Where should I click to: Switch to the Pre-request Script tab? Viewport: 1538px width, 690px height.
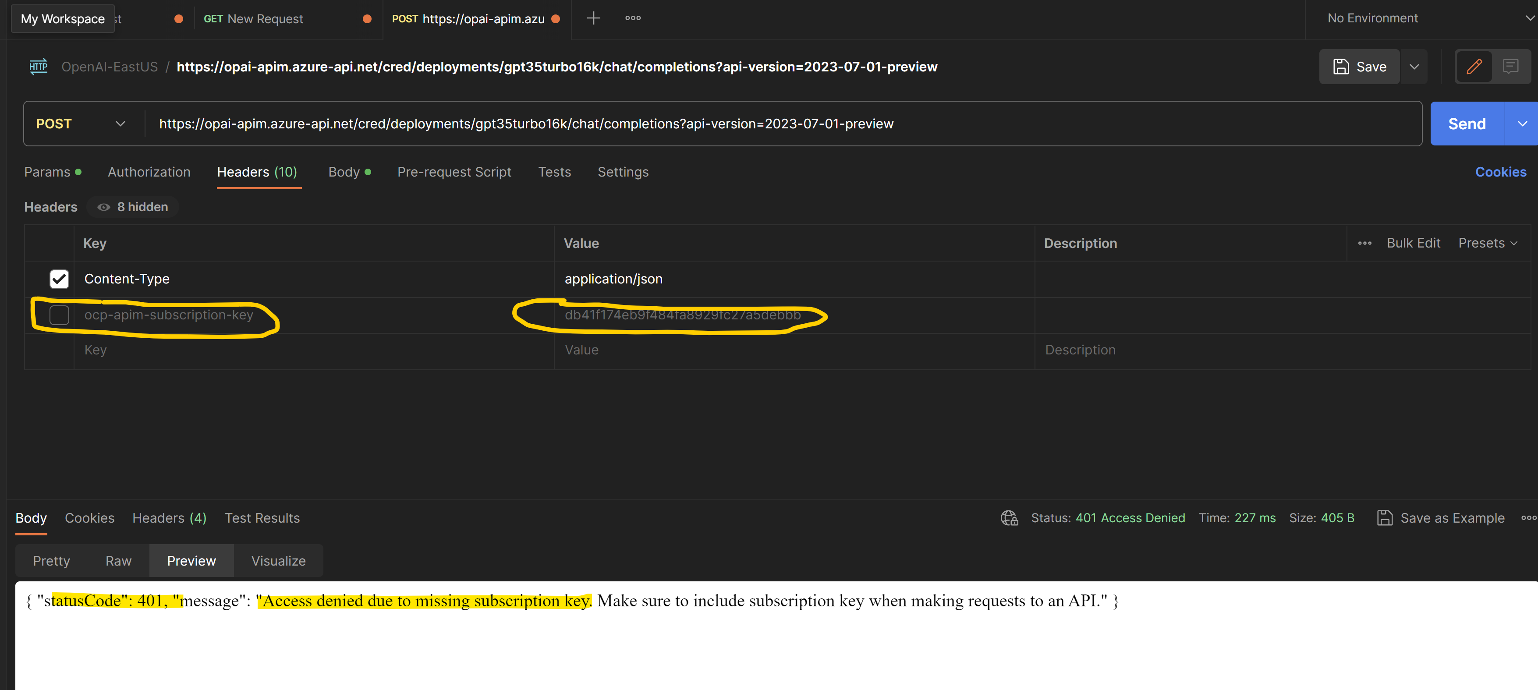(x=454, y=172)
